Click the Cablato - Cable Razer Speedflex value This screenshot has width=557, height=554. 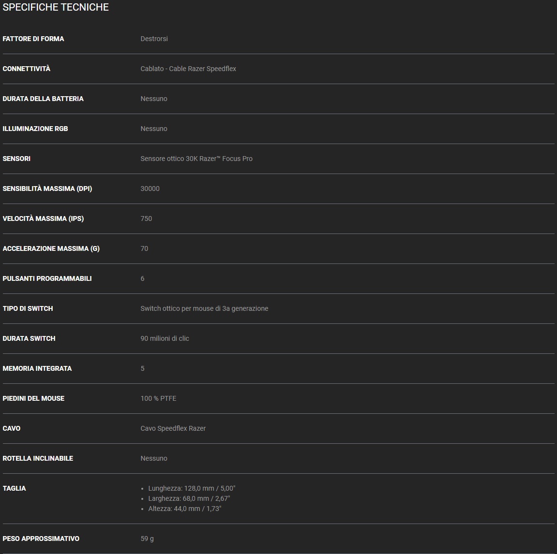pyautogui.click(x=188, y=69)
